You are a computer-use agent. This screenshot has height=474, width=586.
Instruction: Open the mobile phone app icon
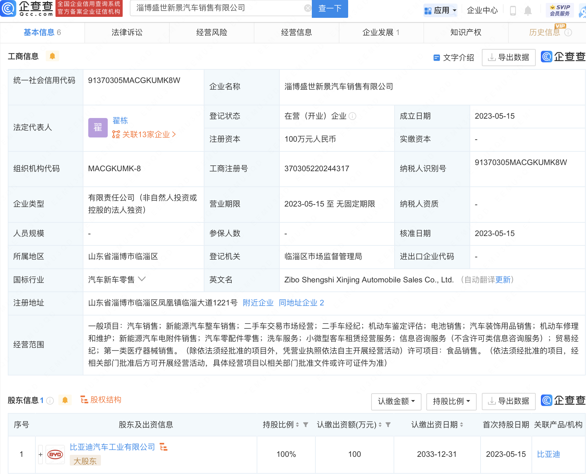513,10
